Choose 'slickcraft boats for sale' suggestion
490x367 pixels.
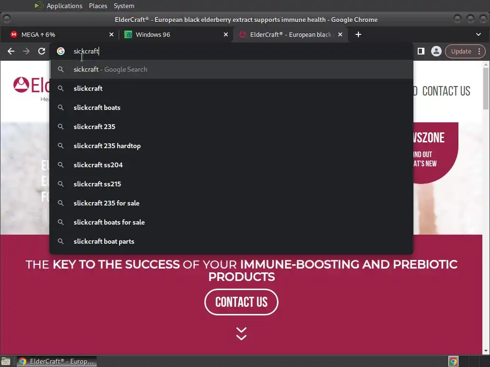pos(231,222)
